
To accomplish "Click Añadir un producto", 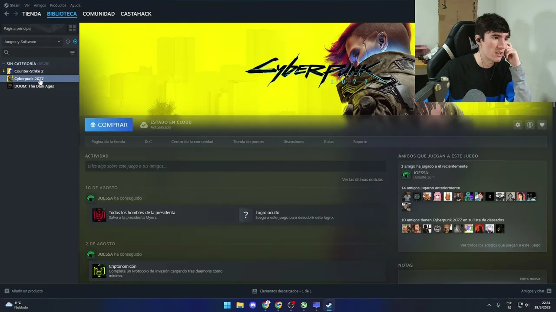I will 27,291.
